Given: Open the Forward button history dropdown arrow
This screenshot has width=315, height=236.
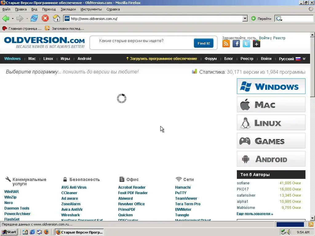Looking at the screenshot, I should (x=27, y=19).
